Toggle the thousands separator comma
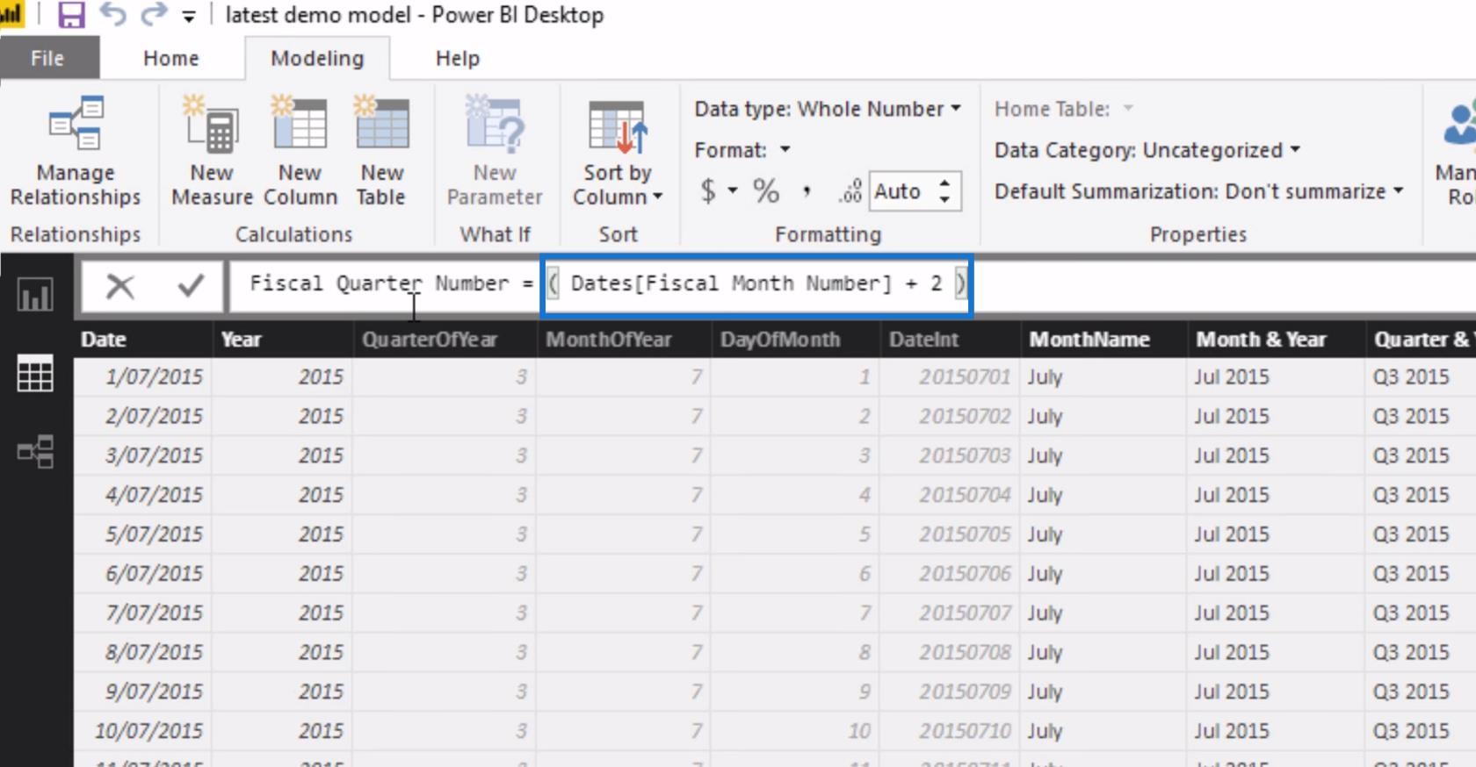The width and height of the screenshot is (1476, 767). [x=807, y=190]
